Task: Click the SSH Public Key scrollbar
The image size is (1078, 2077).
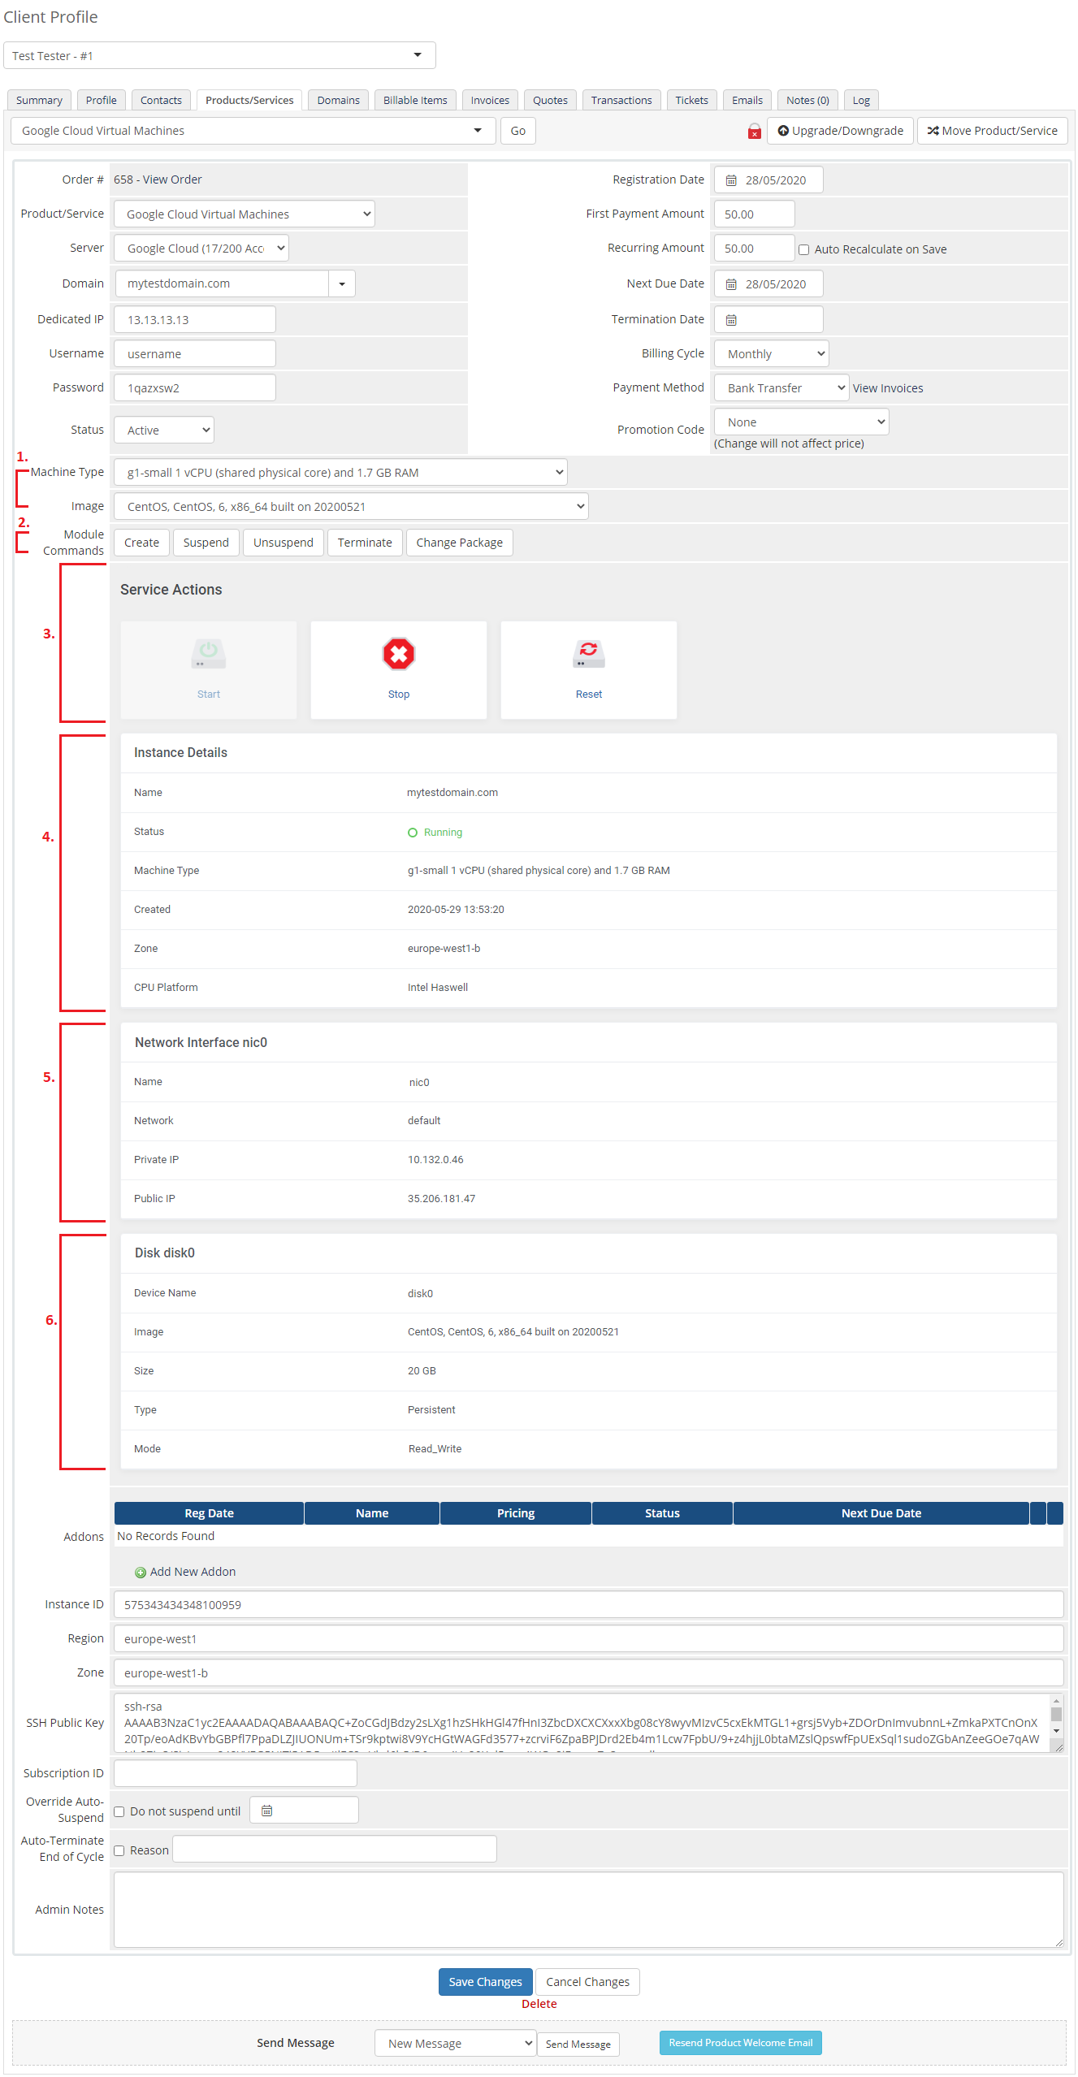Action: [1056, 1715]
